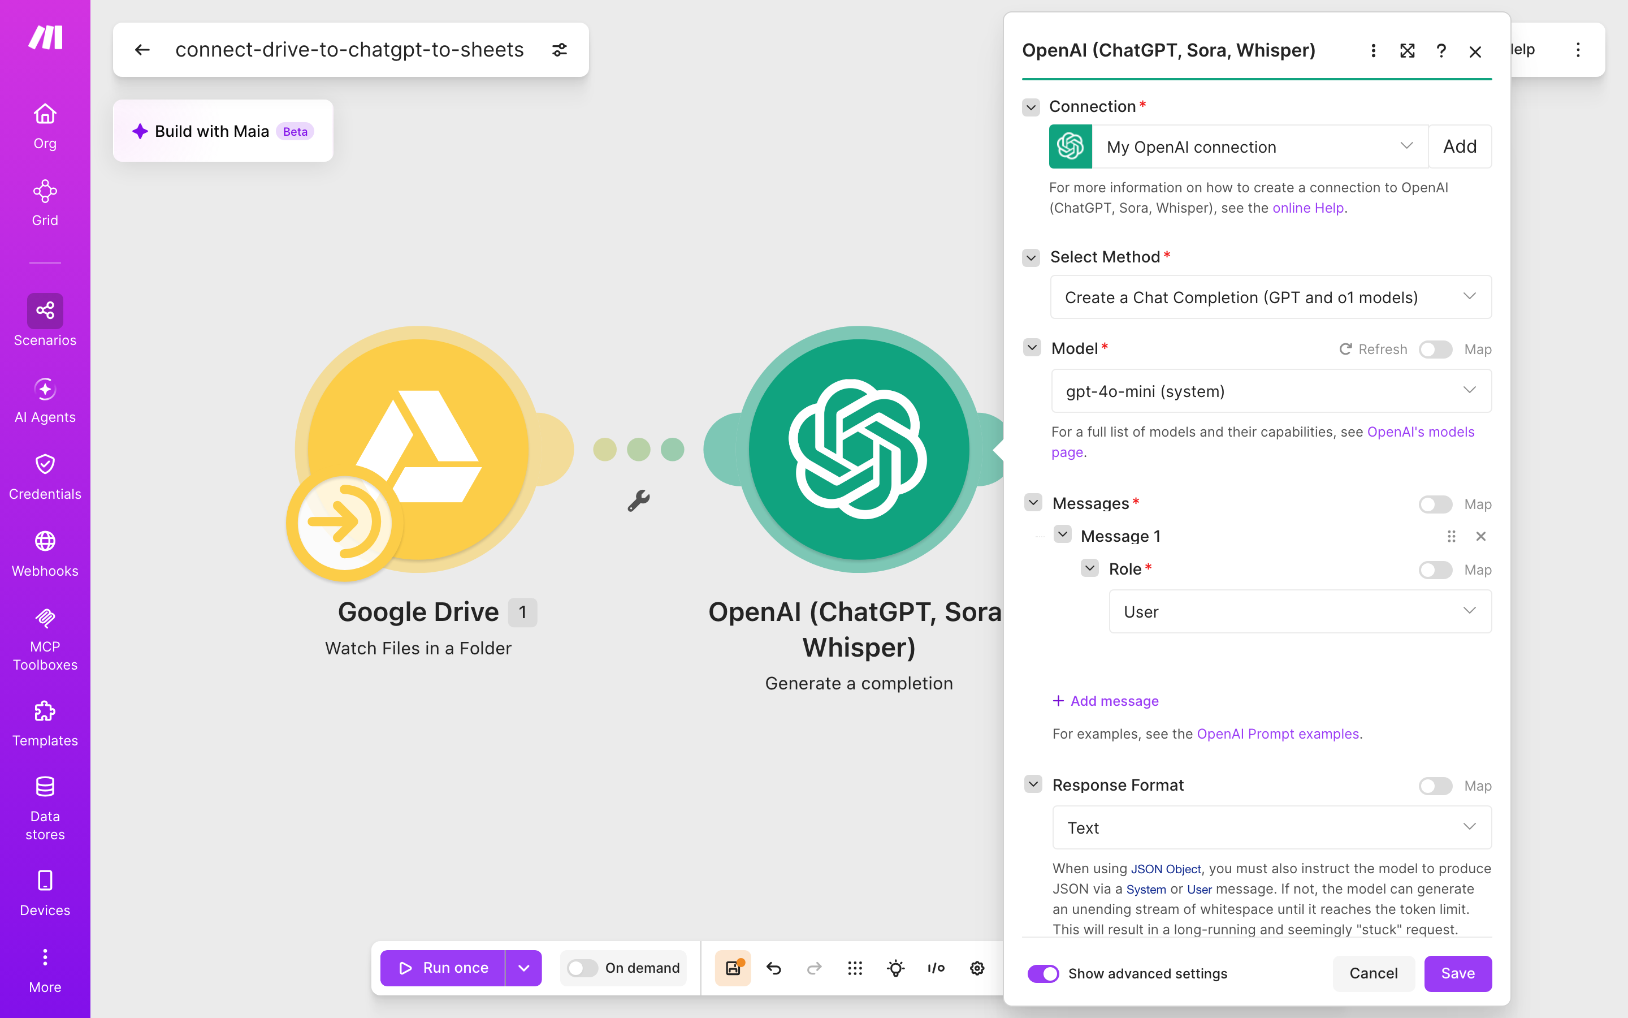Click the Google Drive trigger arrow badge
Viewport: 1628px width, 1018px height.
344,523
